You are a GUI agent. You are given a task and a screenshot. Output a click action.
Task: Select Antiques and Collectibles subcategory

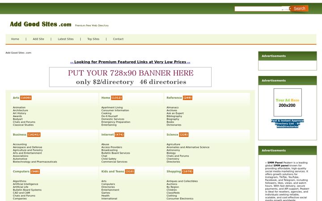(182, 181)
